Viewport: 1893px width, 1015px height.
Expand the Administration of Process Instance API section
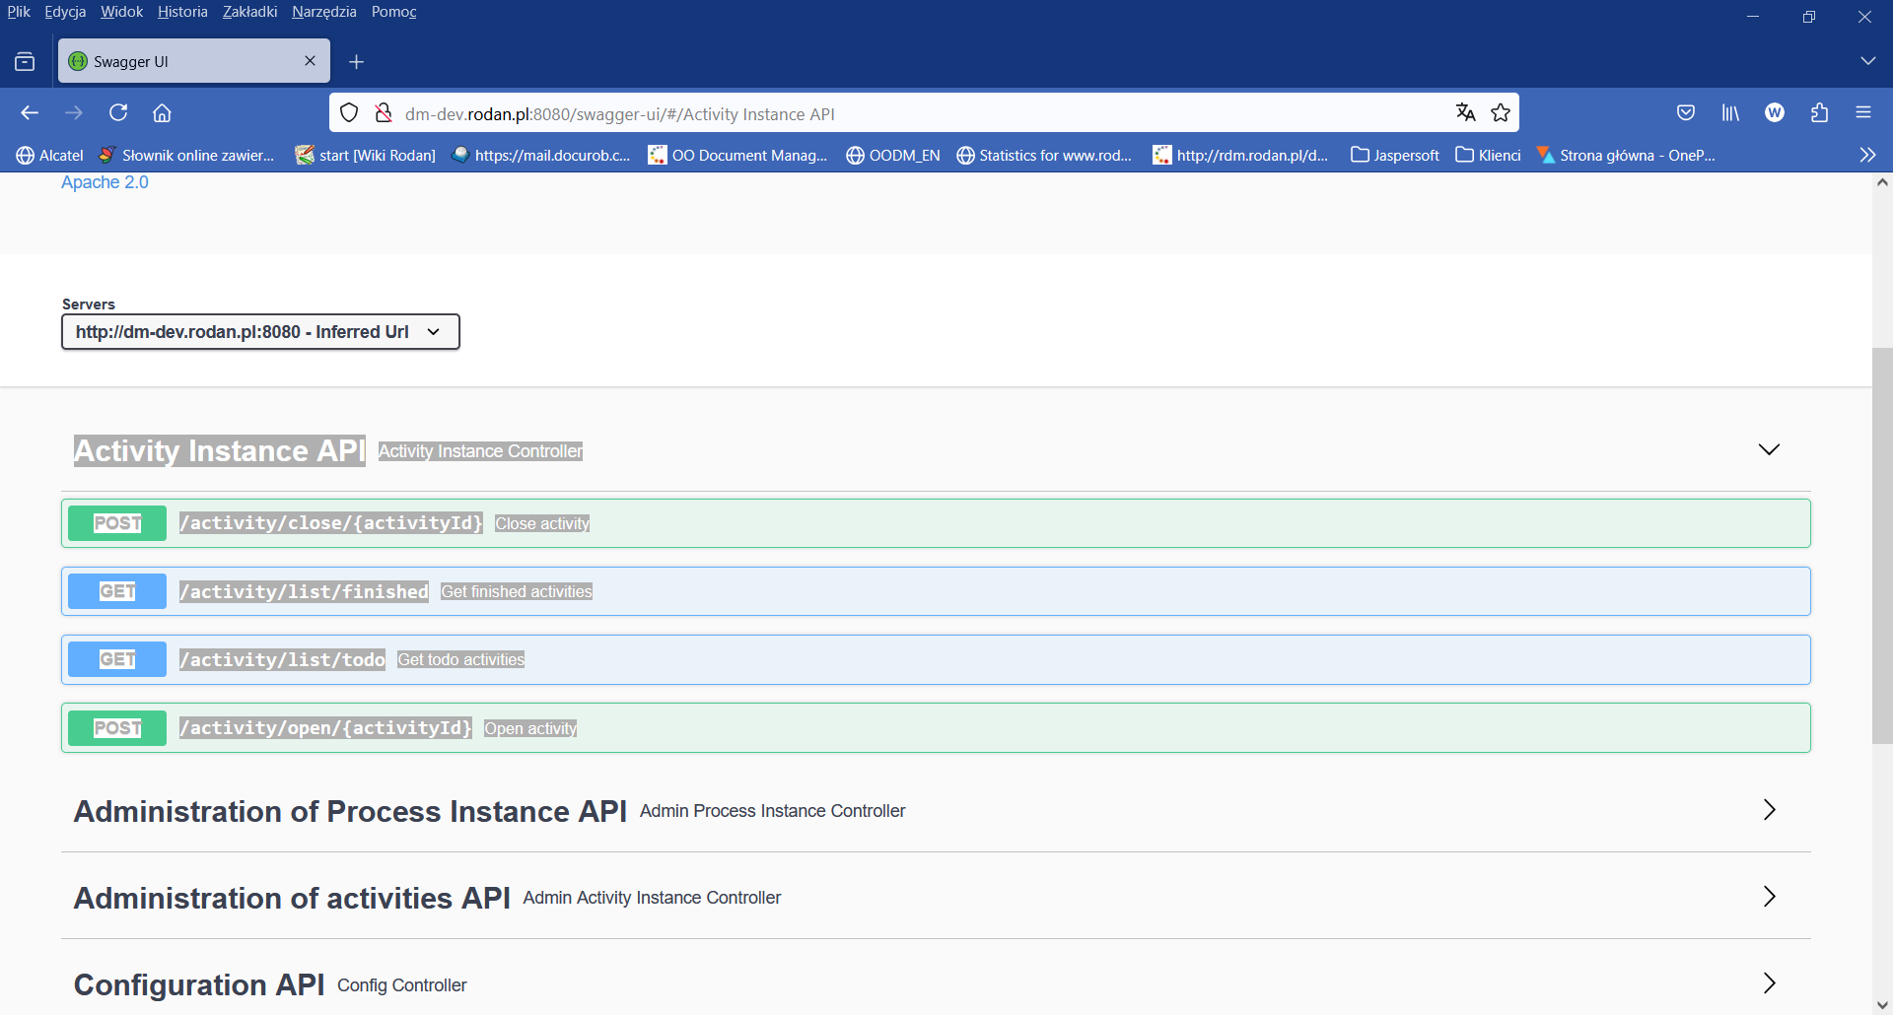pyautogui.click(x=1769, y=810)
